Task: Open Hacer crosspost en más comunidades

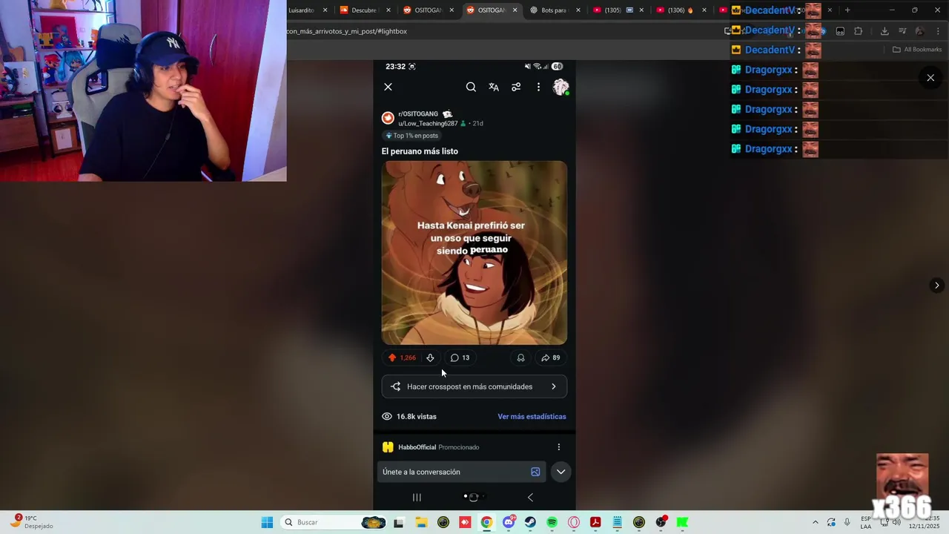Action: tap(474, 386)
